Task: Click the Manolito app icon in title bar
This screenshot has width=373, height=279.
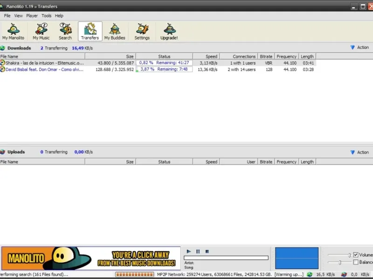Action: pos(1,7)
